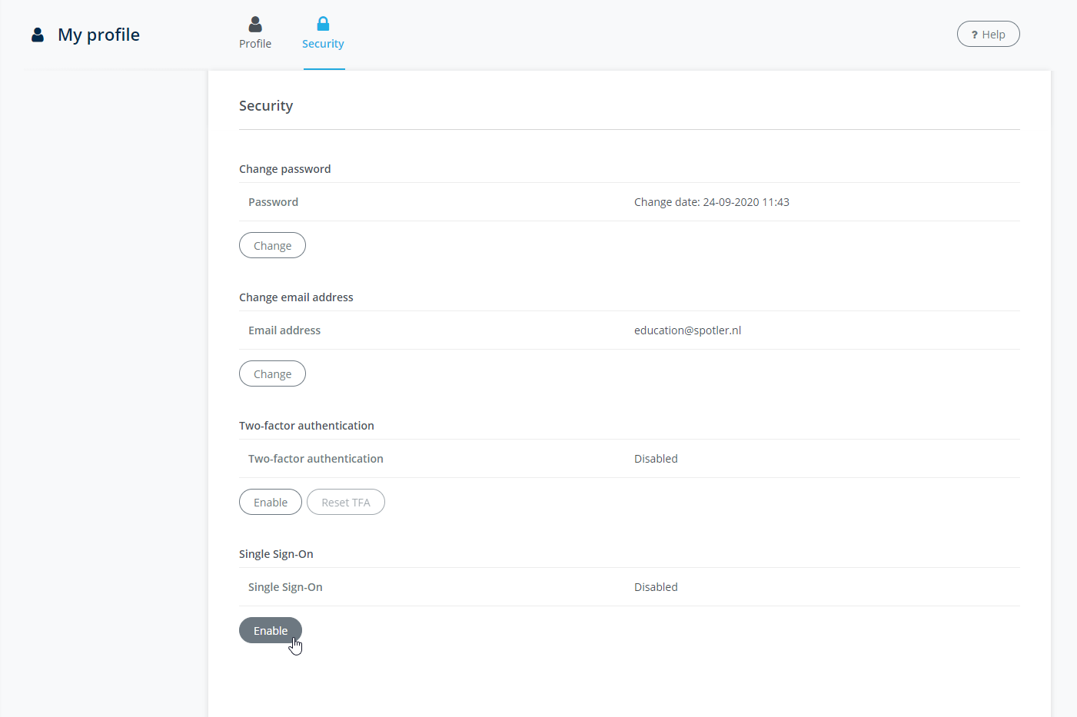Click the Reset TFA button
Screen dimensions: 1077x717
(x=345, y=502)
